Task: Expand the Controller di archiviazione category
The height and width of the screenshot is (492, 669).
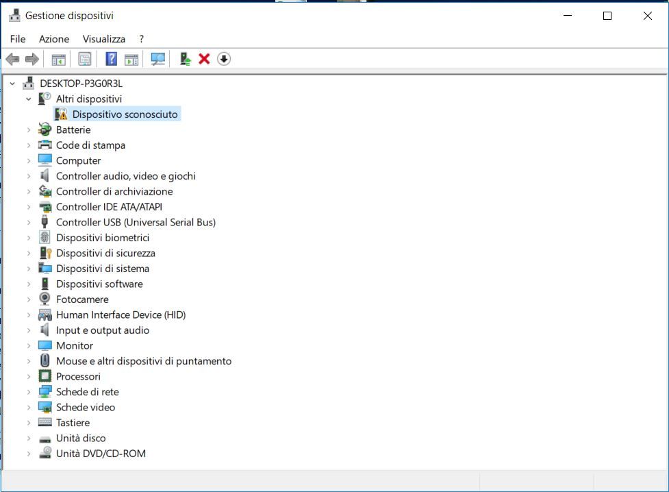Action: click(29, 191)
